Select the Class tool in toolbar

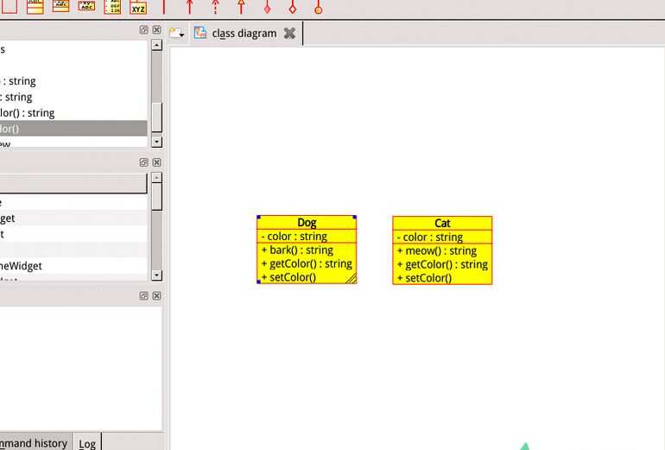(x=35, y=6)
